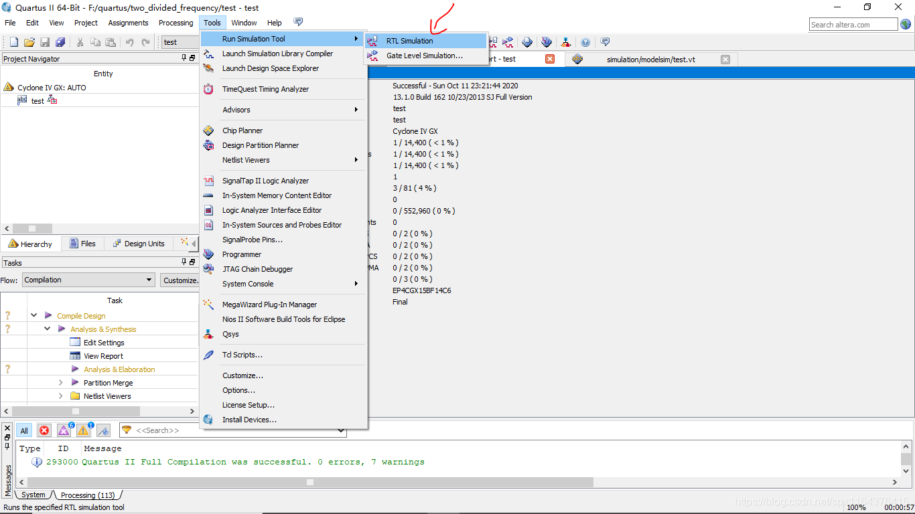Screen dimensions: 915x514
Task: Click the Cut scissors toolbar icon
Action: [x=80, y=42]
